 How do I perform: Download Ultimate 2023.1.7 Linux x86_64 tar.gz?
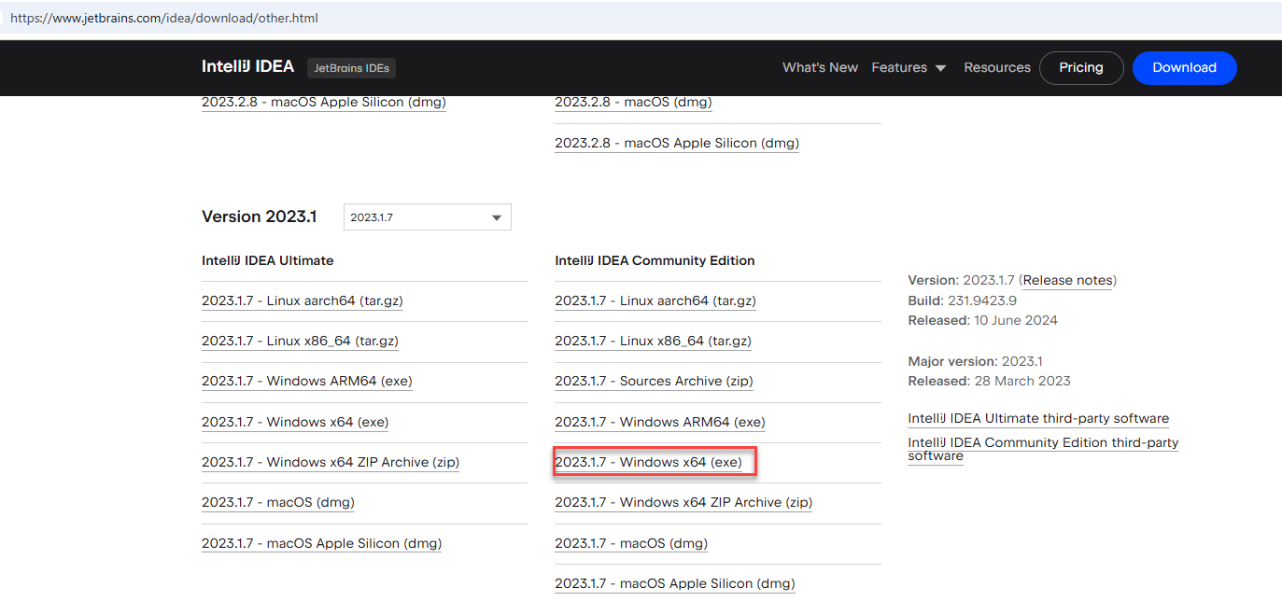[300, 341]
